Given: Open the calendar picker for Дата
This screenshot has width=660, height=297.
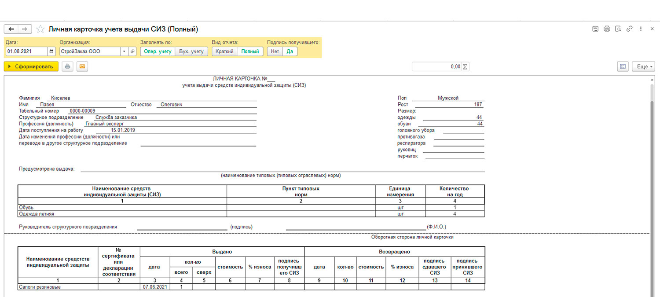Looking at the screenshot, I should (51, 51).
